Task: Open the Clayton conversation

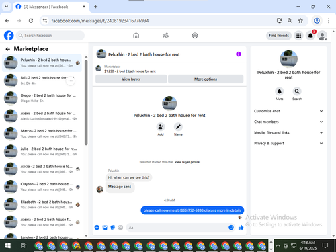Action: 42,187
